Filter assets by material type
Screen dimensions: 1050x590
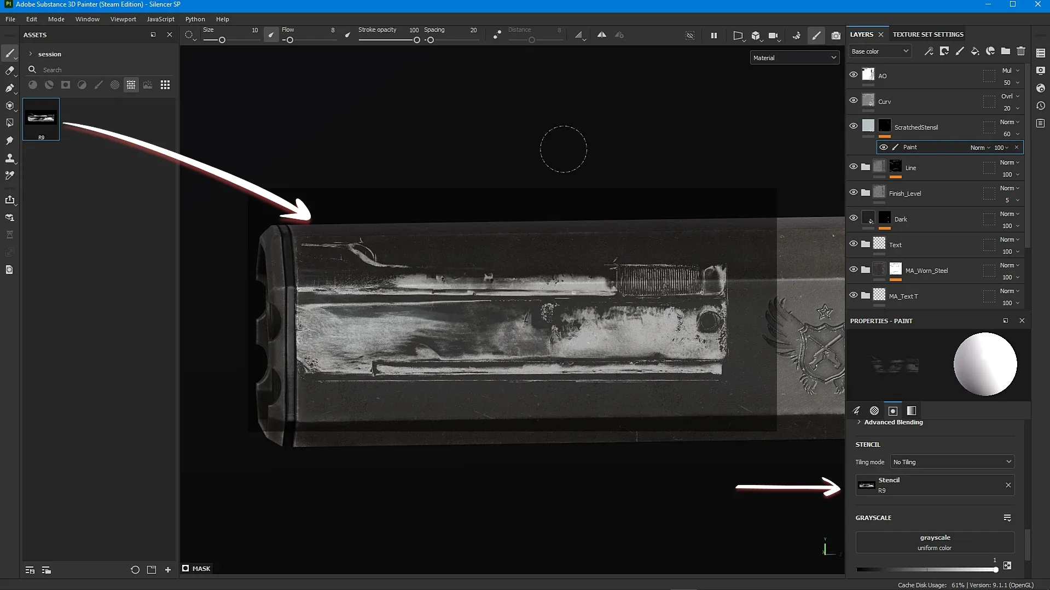33,85
